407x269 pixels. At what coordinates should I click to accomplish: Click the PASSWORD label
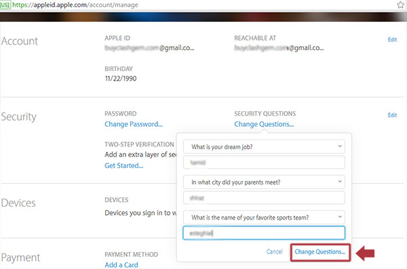(x=121, y=114)
